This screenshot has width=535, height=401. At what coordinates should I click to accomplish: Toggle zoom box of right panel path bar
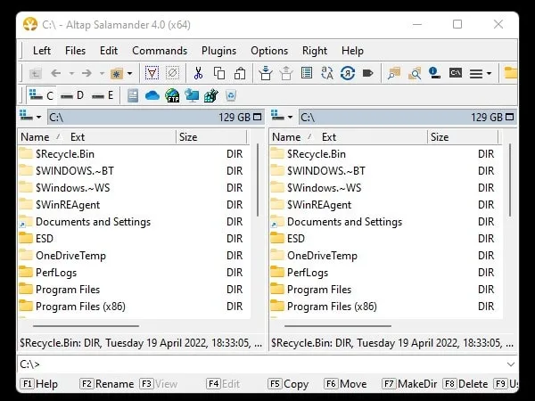[509, 118]
